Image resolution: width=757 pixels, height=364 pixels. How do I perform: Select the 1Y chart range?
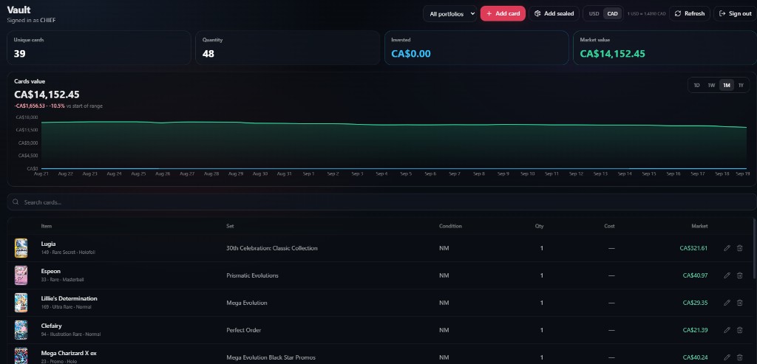[741, 86]
